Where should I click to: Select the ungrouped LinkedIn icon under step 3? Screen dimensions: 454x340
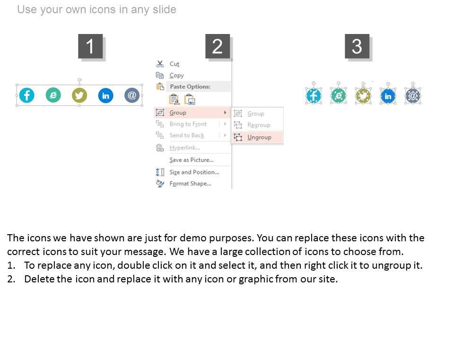pos(388,96)
